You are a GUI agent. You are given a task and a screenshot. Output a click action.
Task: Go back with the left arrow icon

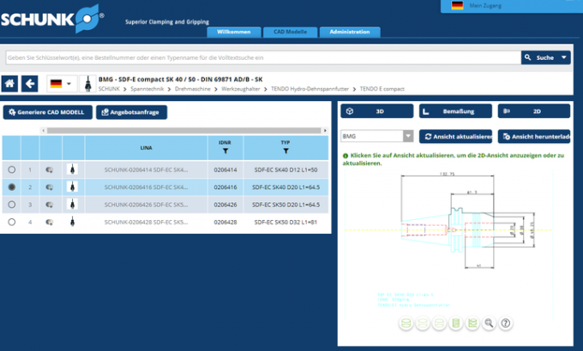(x=30, y=84)
